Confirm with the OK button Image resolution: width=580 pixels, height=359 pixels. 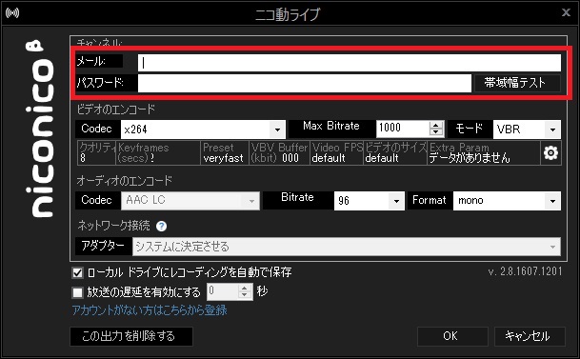452,336
